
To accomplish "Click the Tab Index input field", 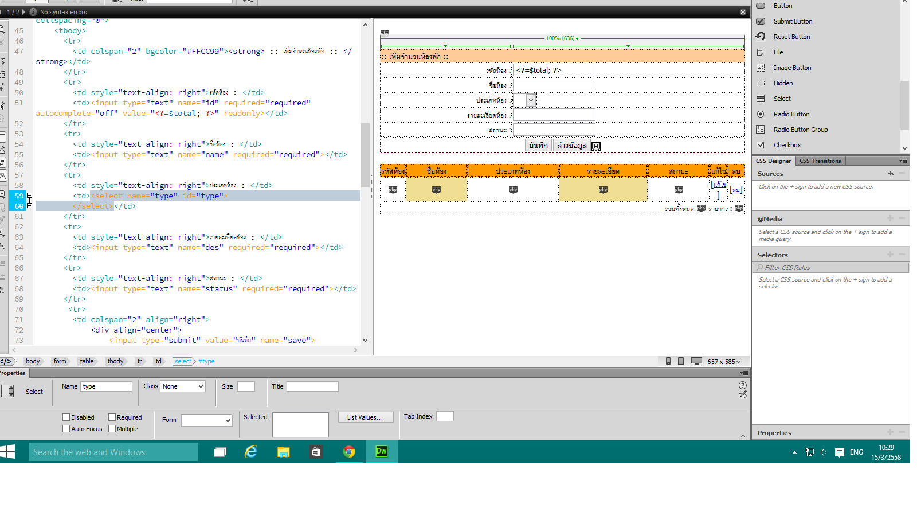I will (x=445, y=416).
